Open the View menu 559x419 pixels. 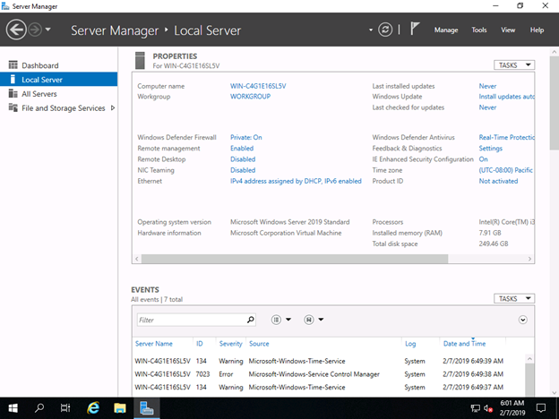[x=508, y=30]
